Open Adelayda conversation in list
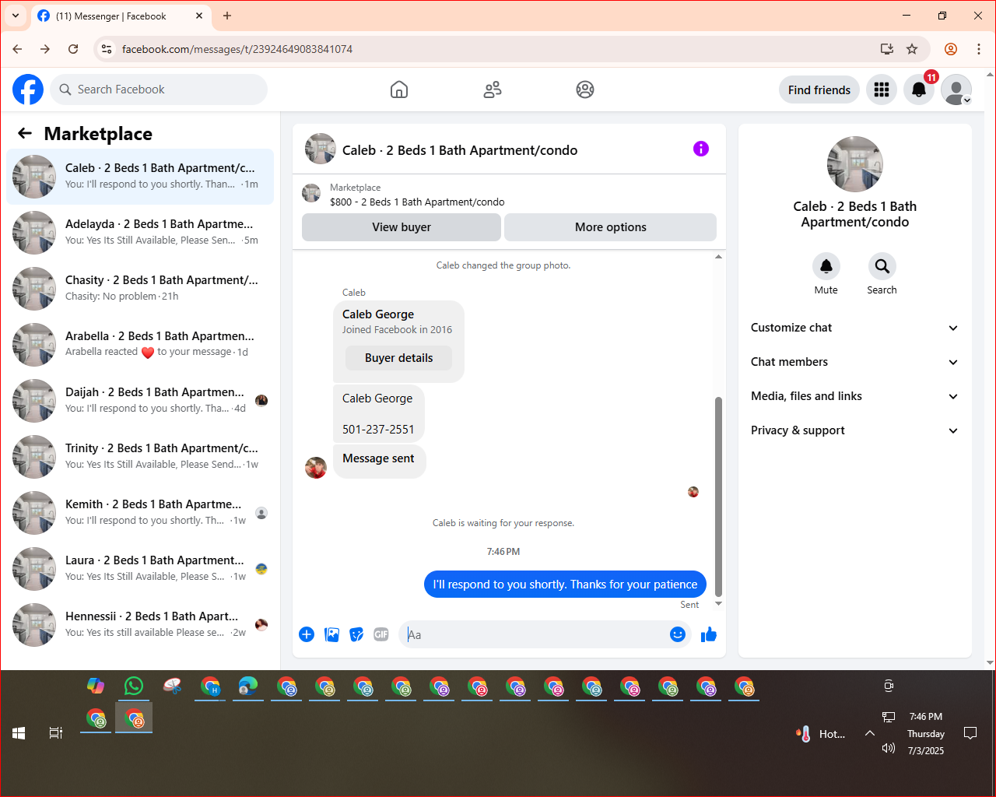This screenshot has width=996, height=797. tap(140, 233)
